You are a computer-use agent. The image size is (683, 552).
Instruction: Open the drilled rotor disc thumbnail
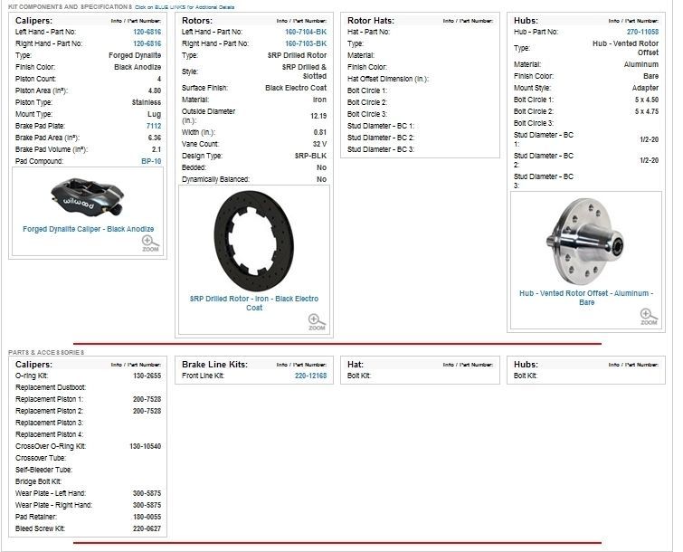254,241
